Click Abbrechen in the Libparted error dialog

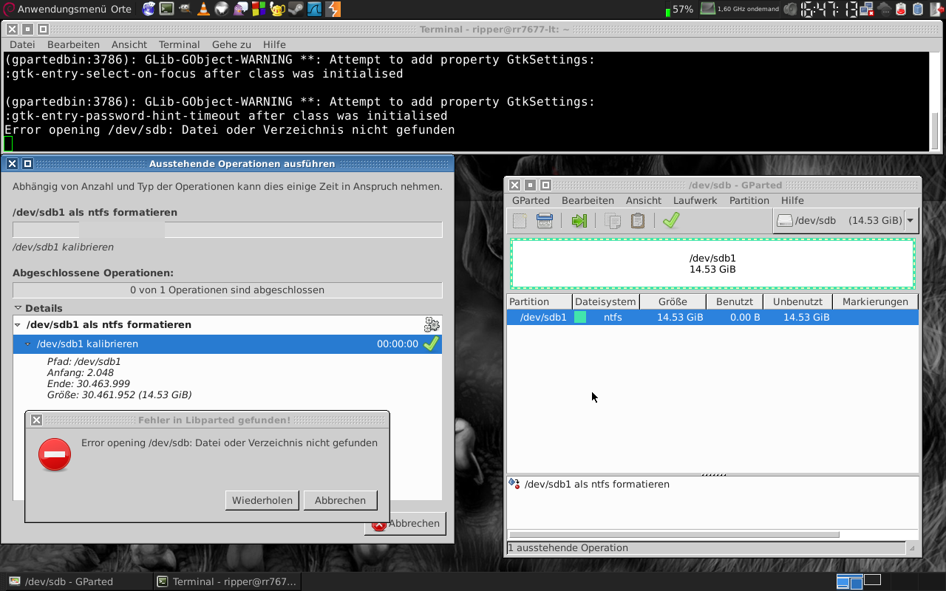click(340, 500)
